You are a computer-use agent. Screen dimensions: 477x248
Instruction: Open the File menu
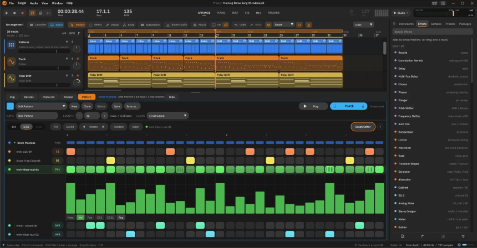[11, 3]
